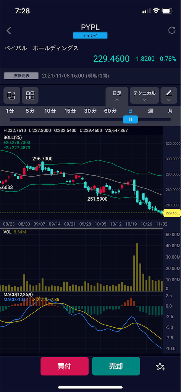Click the BOLL(25) indicator label

click(x=13, y=137)
